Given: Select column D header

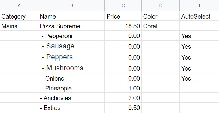Looking at the screenshot, I should pyautogui.click(x=160, y=5).
